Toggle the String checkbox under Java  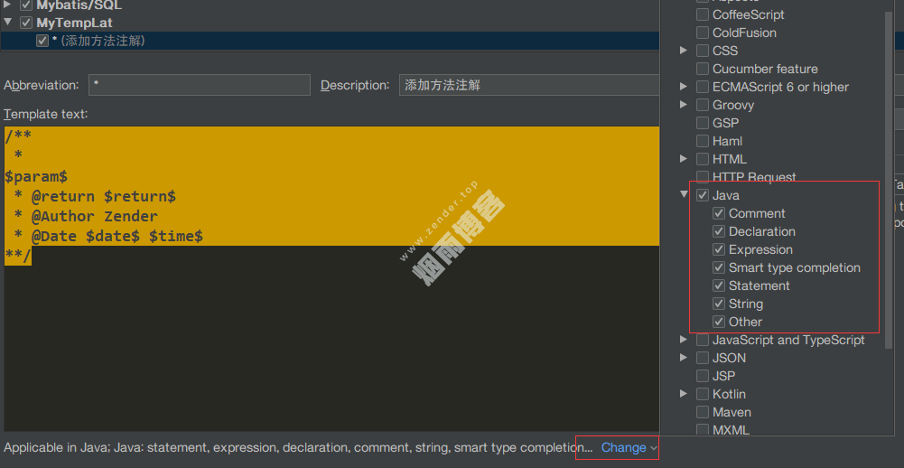click(719, 304)
